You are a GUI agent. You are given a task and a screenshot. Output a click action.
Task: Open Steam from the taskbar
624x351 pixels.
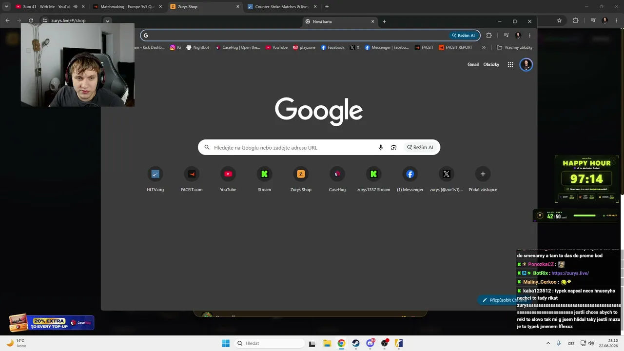[356, 343]
